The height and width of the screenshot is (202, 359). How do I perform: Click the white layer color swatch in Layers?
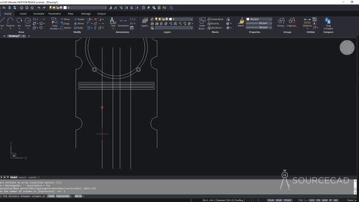pos(171,19)
